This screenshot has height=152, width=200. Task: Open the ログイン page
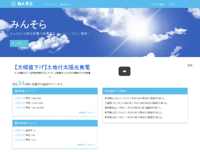173,4
